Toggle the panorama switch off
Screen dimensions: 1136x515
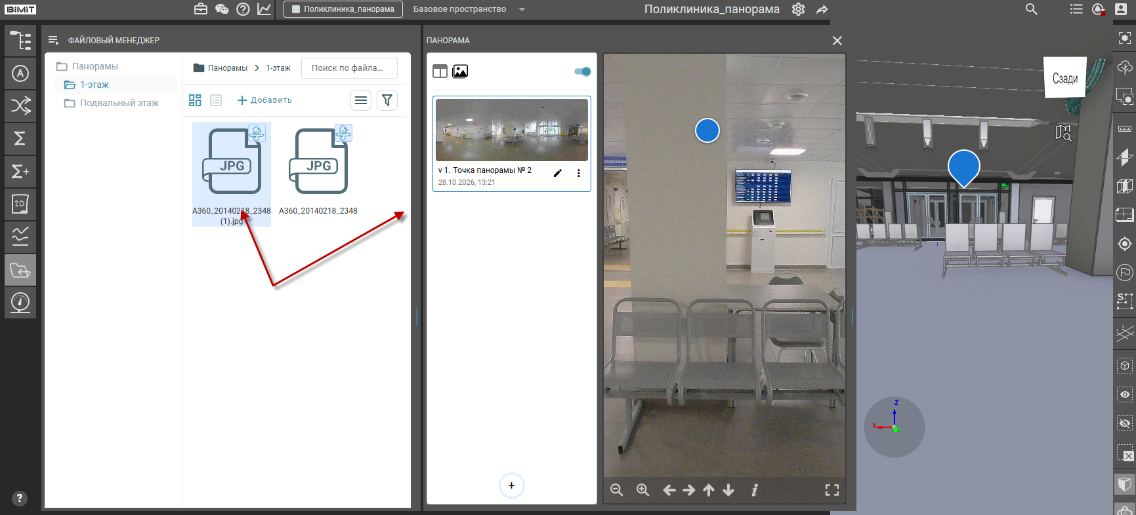(582, 71)
